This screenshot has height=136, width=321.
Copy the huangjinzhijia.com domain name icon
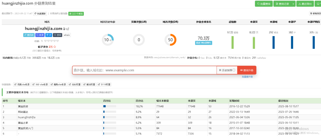point(64,29)
